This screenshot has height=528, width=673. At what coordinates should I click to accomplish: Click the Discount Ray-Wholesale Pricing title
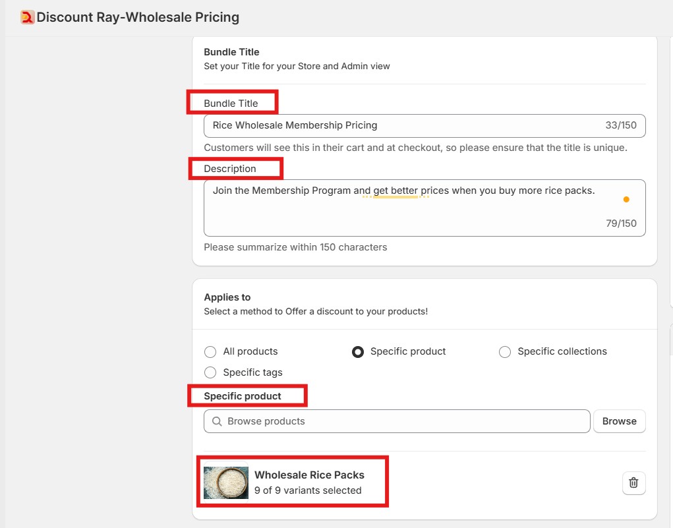[136, 16]
